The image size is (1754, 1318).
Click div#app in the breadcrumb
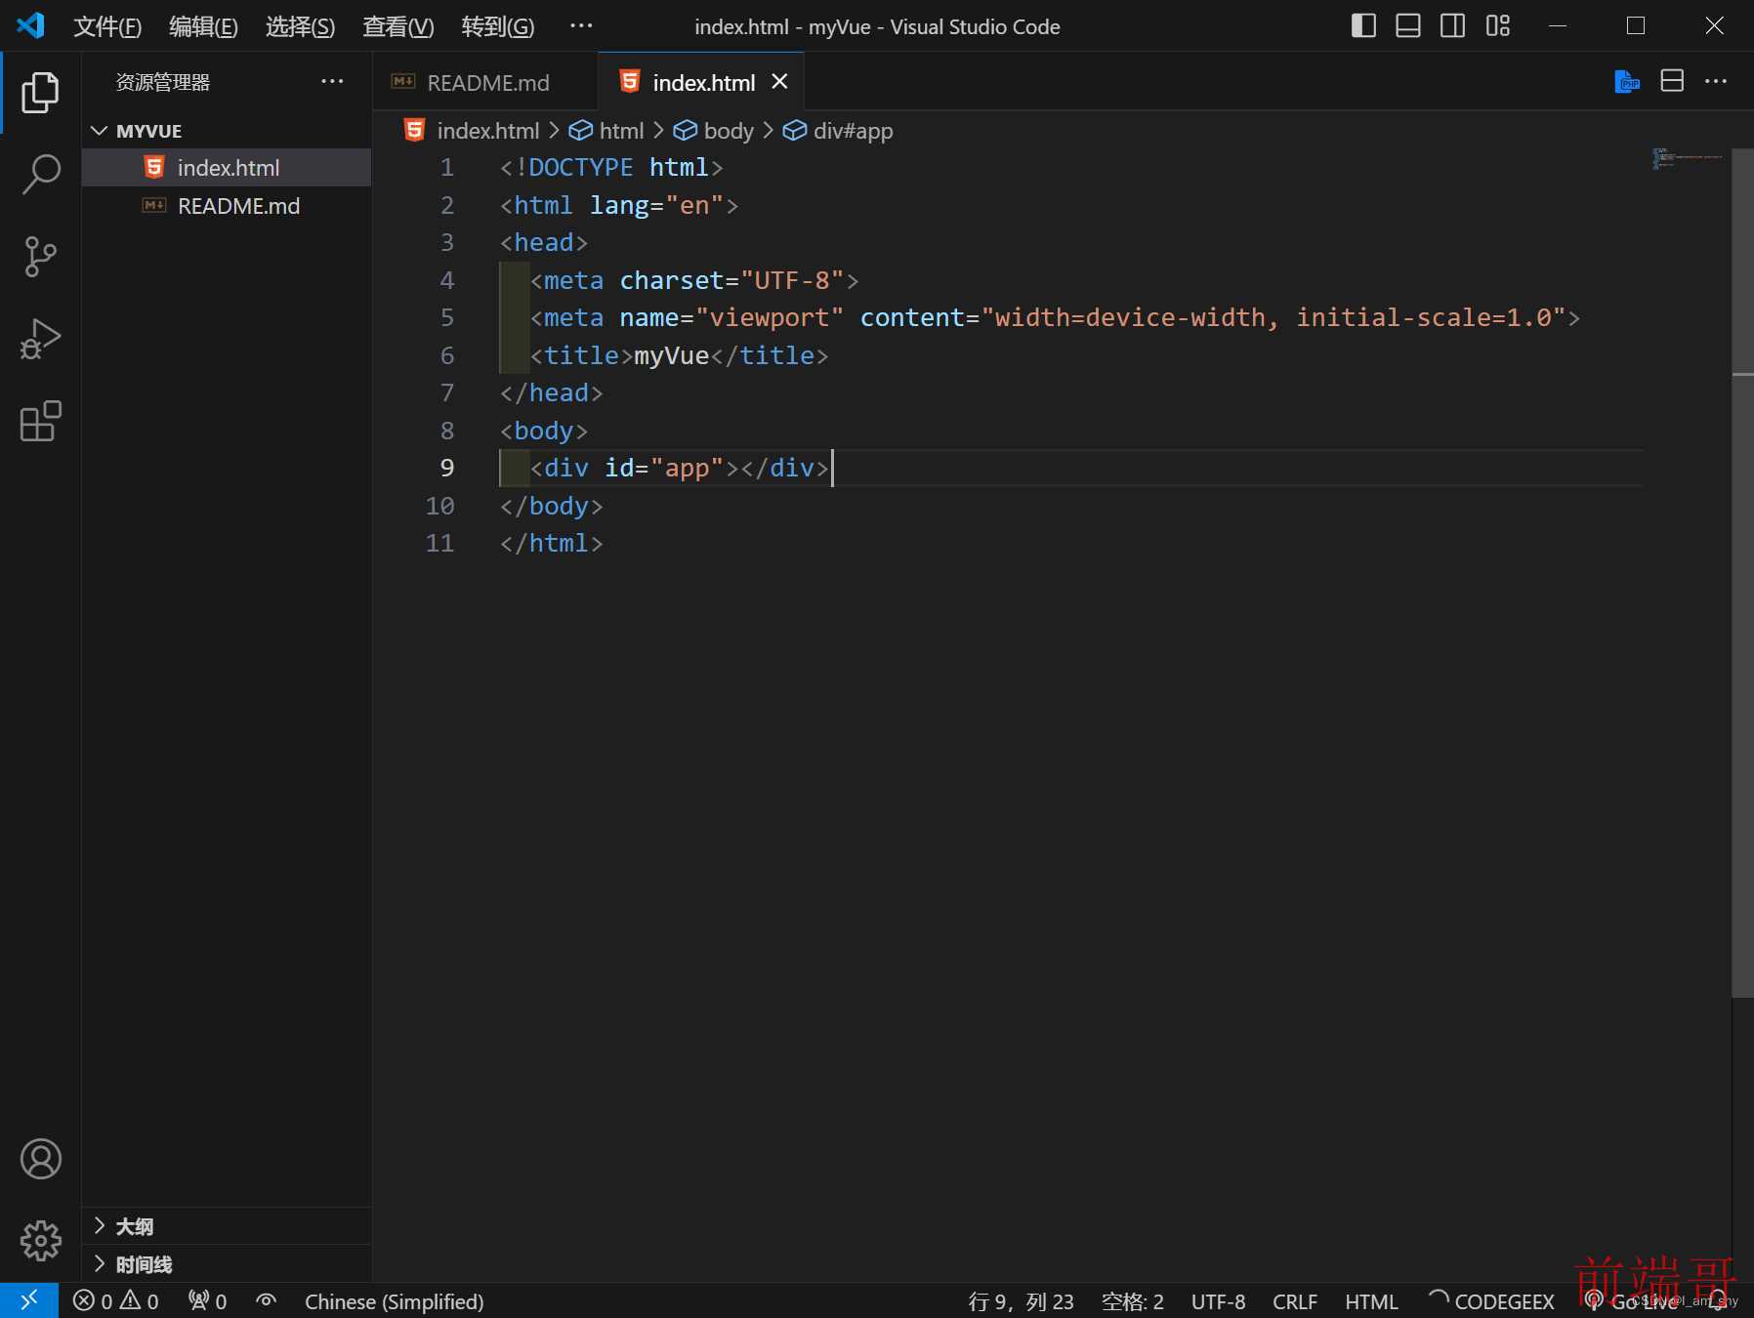point(838,131)
